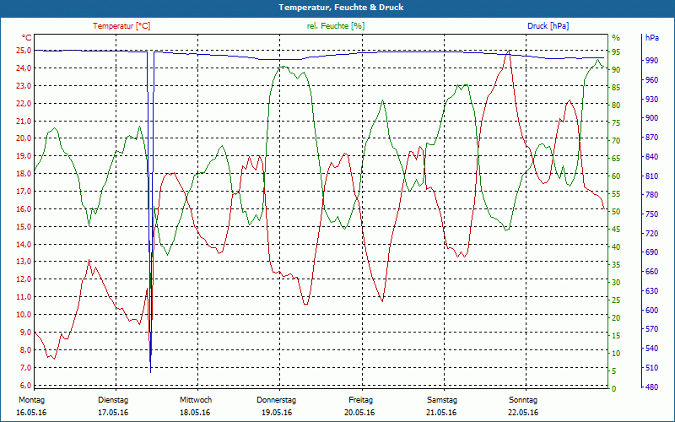Select the 'Temperatur [°C]' legend label
Image resolution: width=675 pixels, height=422 pixels.
pos(121,26)
